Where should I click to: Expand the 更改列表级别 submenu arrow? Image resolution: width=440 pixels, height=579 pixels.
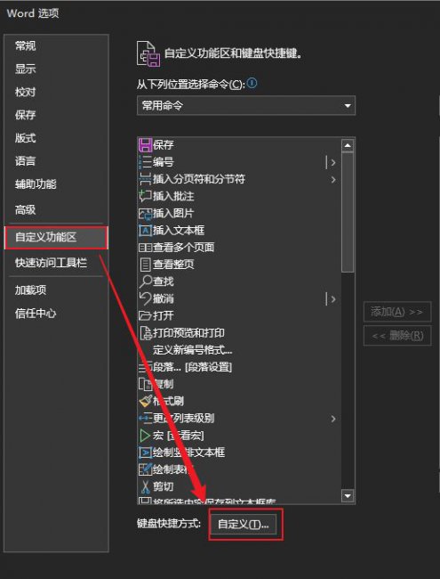click(333, 419)
